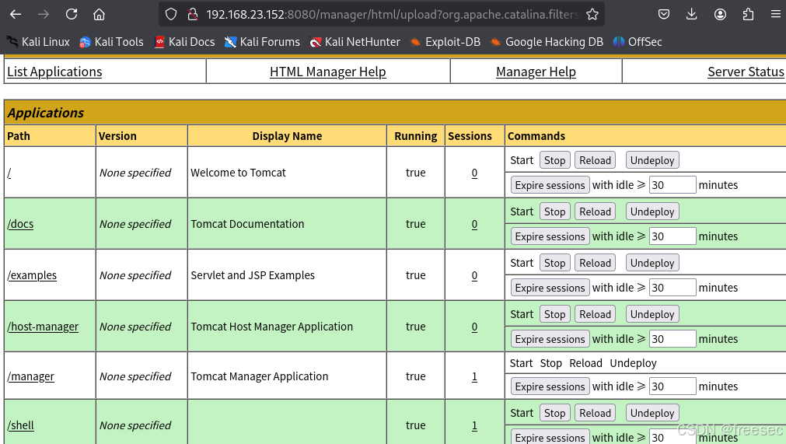Expire sessions for /host-manager application

pyautogui.click(x=550, y=339)
